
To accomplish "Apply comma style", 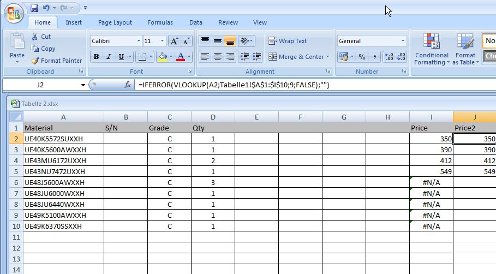I will pyautogui.click(x=374, y=57).
